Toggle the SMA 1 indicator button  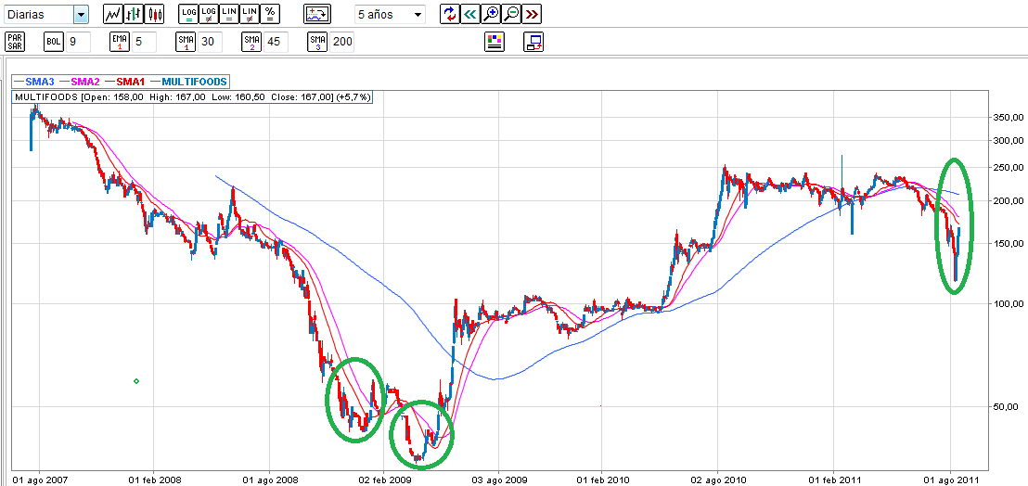pyautogui.click(x=186, y=42)
